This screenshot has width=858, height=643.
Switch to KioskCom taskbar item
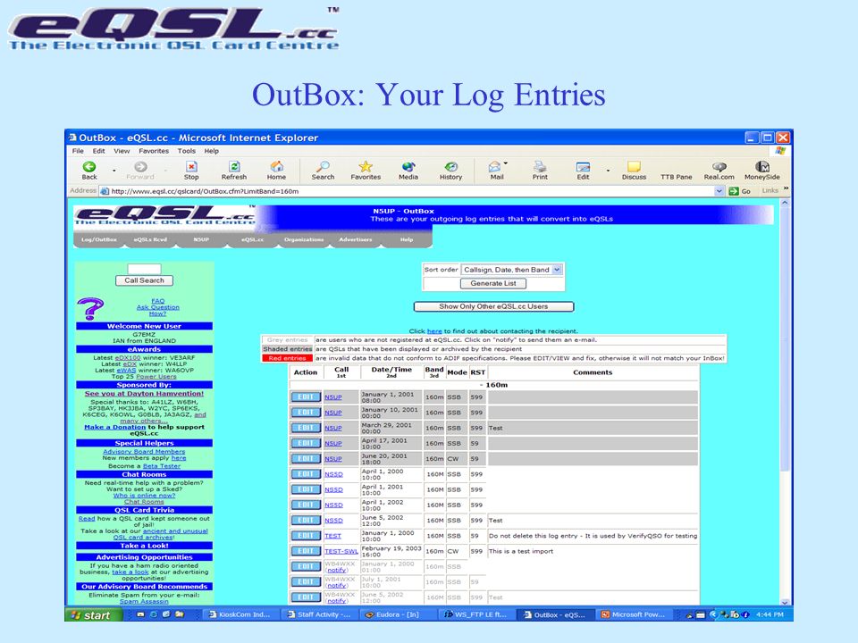(x=241, y=614)
